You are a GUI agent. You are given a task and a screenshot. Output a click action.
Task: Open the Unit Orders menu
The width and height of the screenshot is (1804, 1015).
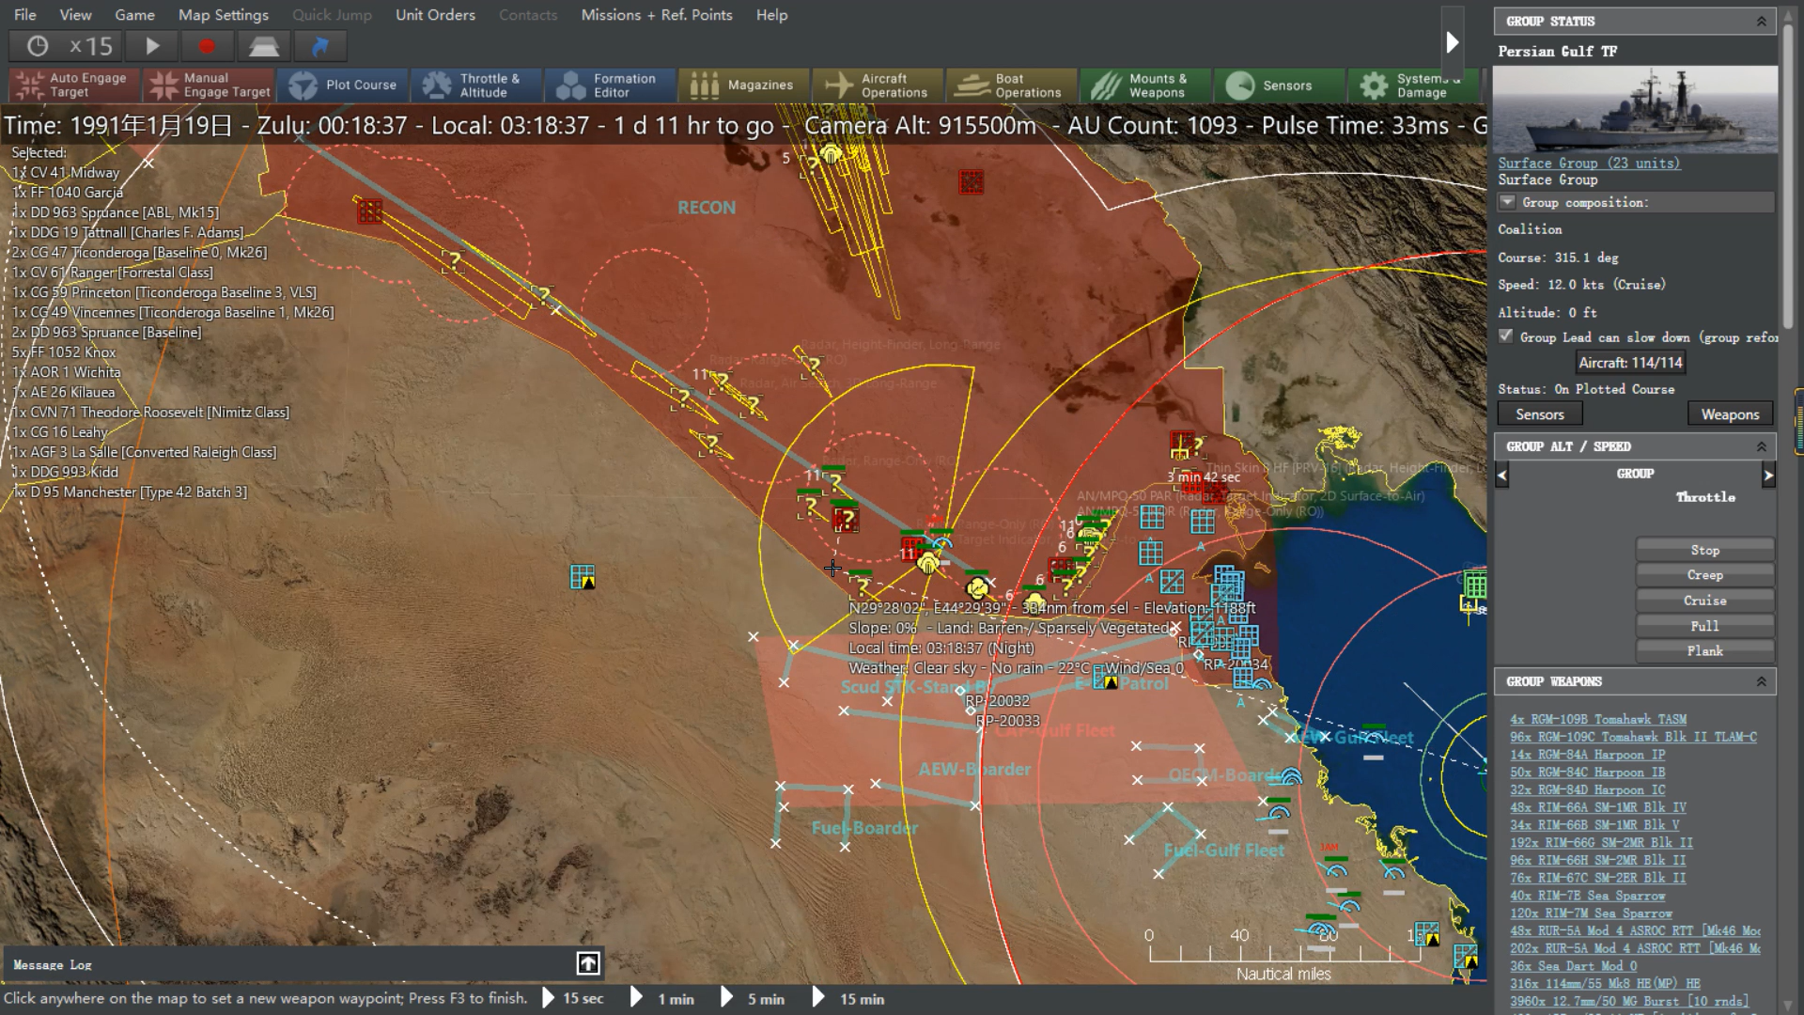435,15
